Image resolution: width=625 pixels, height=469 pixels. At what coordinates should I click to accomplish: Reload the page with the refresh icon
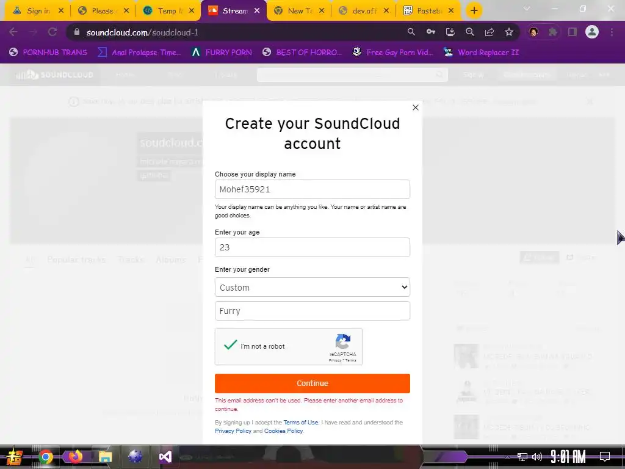[x=52, y=32]
